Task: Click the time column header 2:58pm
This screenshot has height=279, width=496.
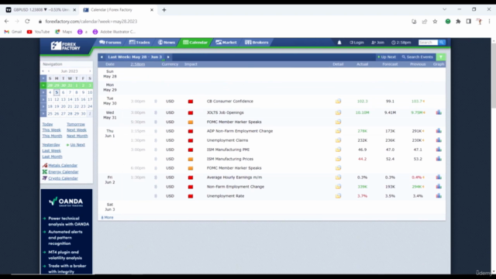Action: (138, 64)
